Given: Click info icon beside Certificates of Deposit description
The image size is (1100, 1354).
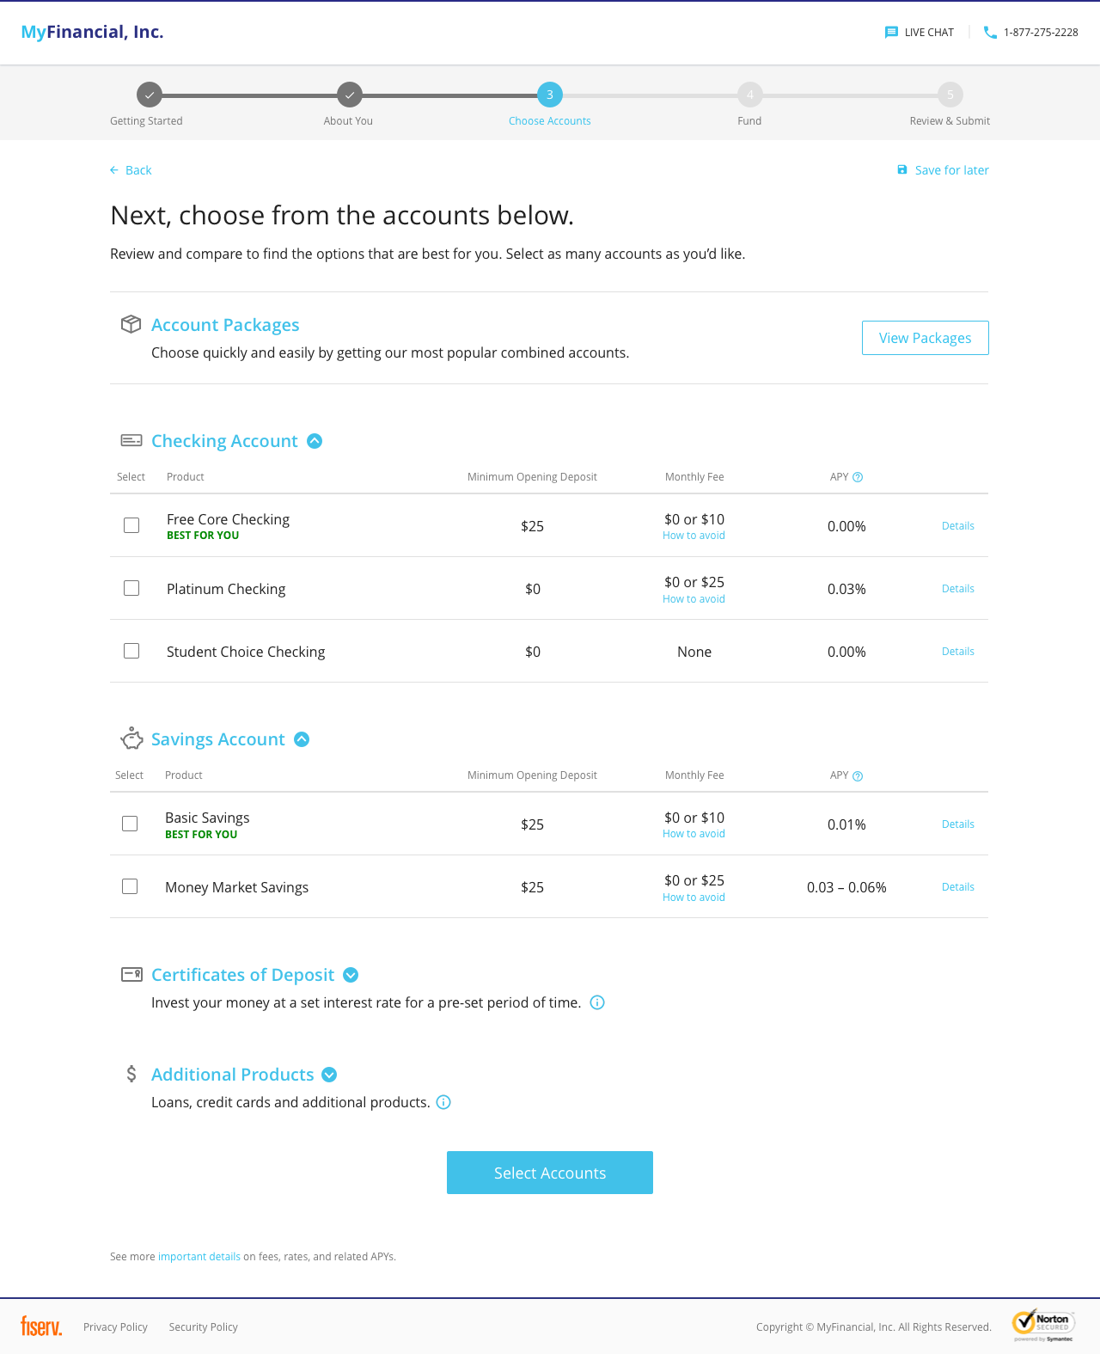Looking at the screenshot, I should click(x=597, y=1002).
